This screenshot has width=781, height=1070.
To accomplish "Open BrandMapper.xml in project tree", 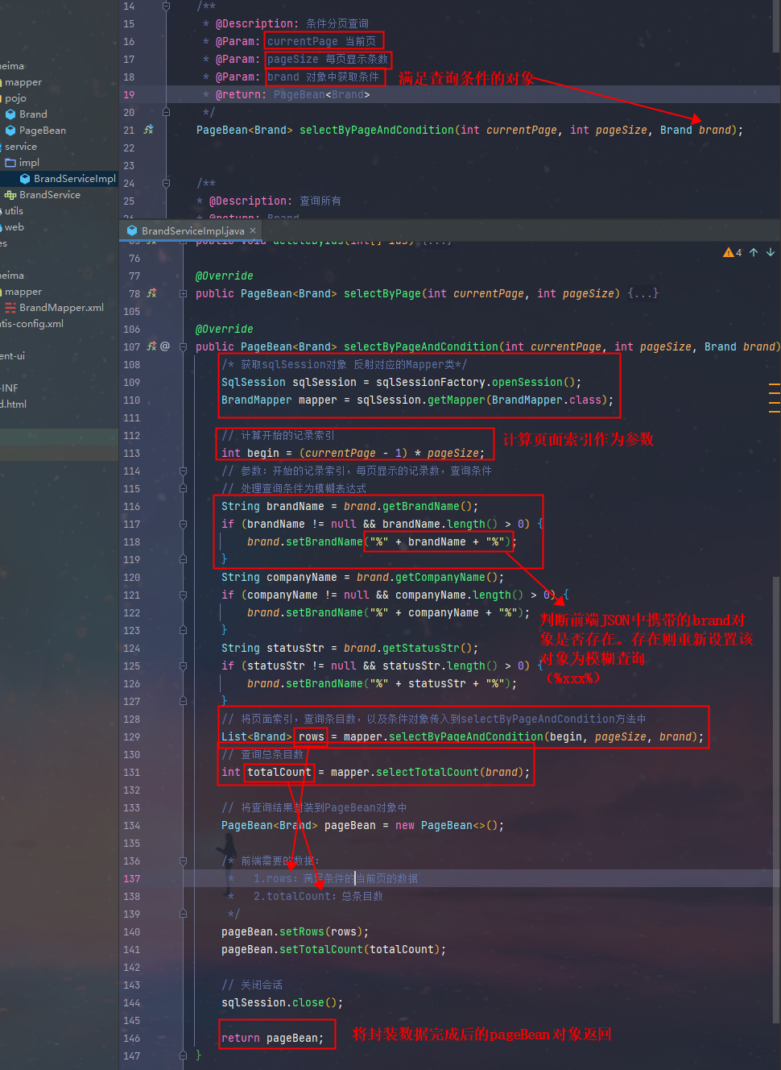I will (62, 307).
